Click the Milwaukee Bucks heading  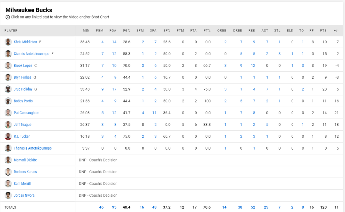[29, 10]
